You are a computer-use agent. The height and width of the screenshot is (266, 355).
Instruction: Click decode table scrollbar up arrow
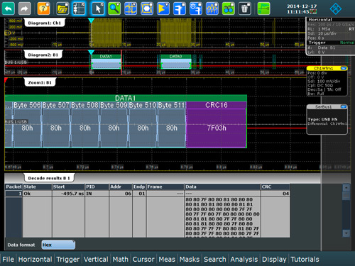tap(346, 188)
